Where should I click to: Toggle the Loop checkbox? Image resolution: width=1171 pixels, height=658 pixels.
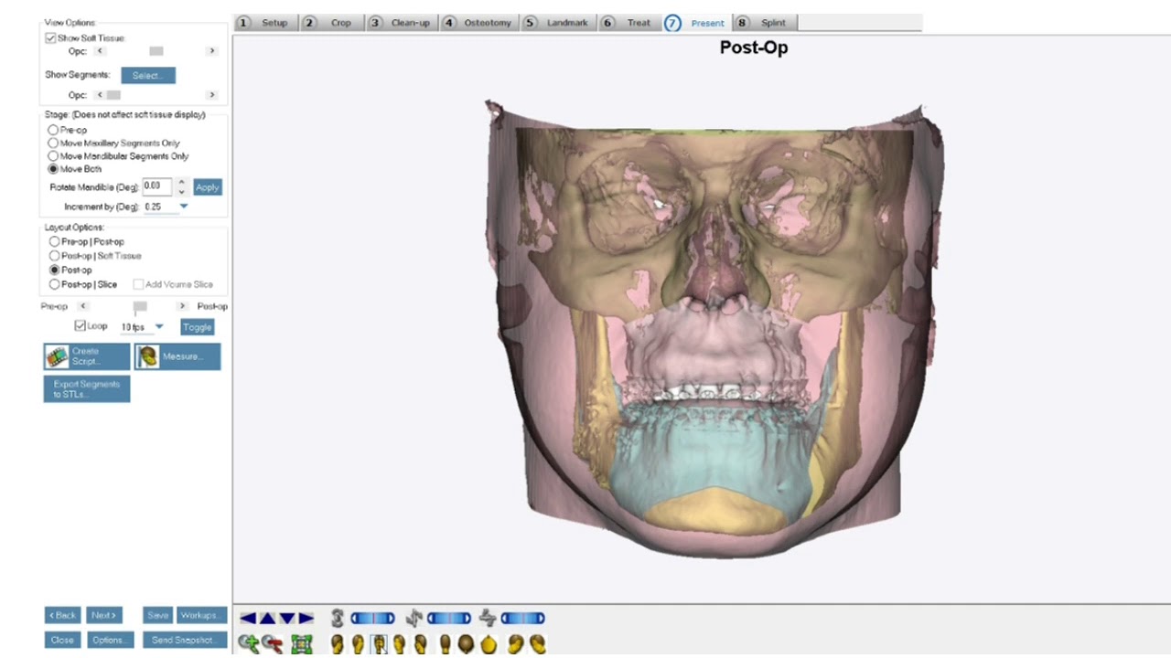coord(81,326)
